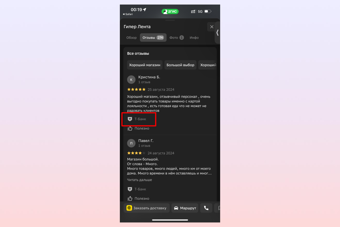This screenshot has width=340, height=227.
Task: Tap the 2ГИС green status pill
Action: coord(170,11)
